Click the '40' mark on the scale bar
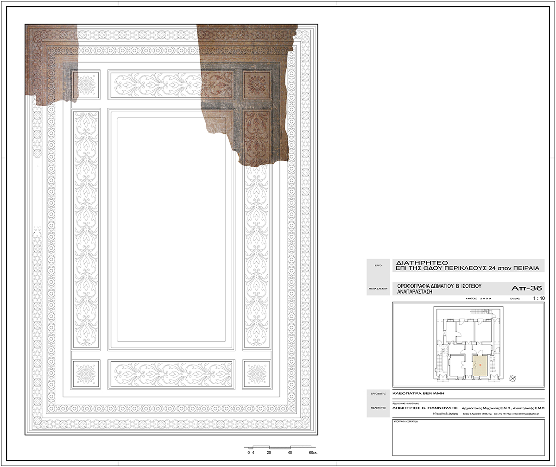 pos(290,452)
